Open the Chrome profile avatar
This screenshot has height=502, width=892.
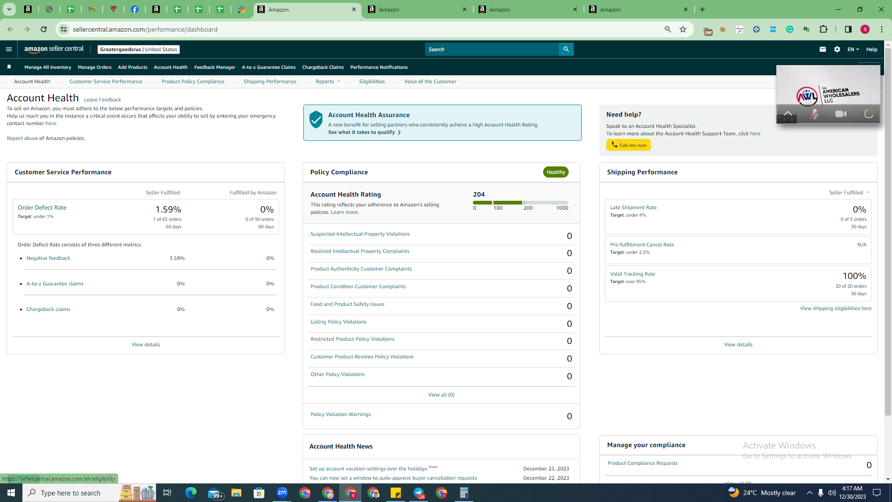coord(865,29)
